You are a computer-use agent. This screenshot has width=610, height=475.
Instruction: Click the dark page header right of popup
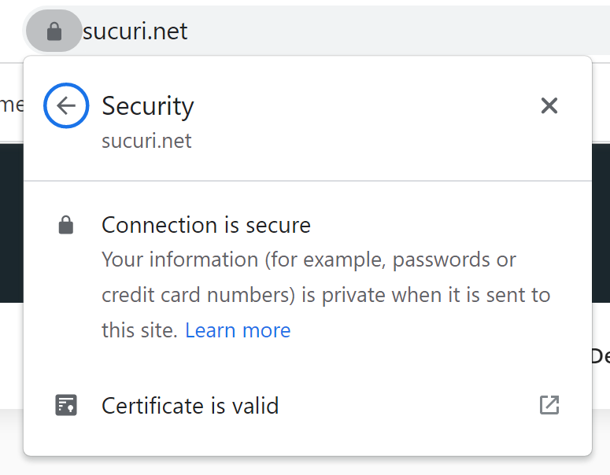(601, 220)
